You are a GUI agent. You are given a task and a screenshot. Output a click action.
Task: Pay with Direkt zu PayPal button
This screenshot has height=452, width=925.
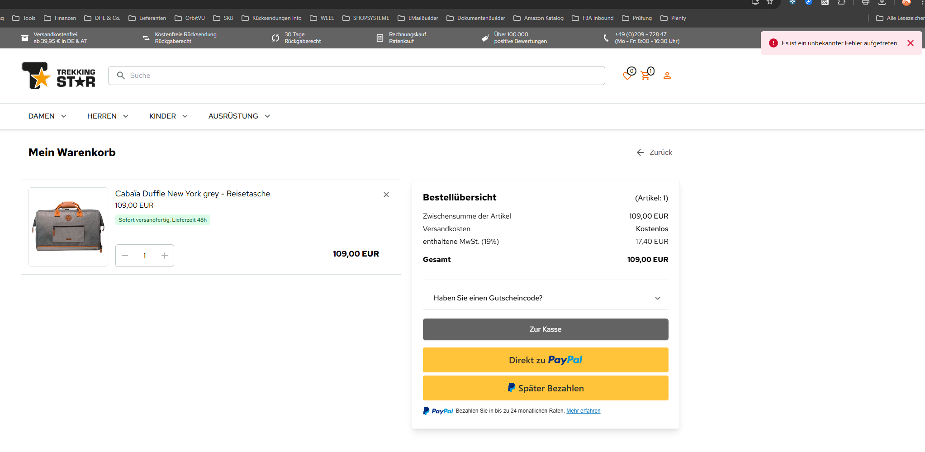coord(545,360)
